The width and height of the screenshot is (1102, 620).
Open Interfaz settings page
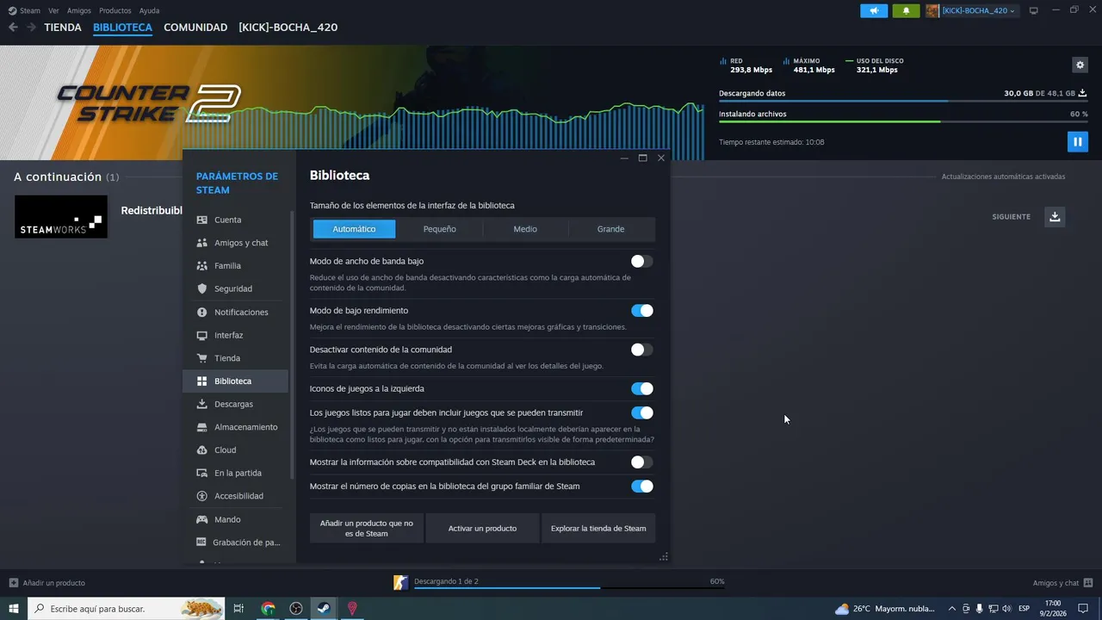coord(235,335)
